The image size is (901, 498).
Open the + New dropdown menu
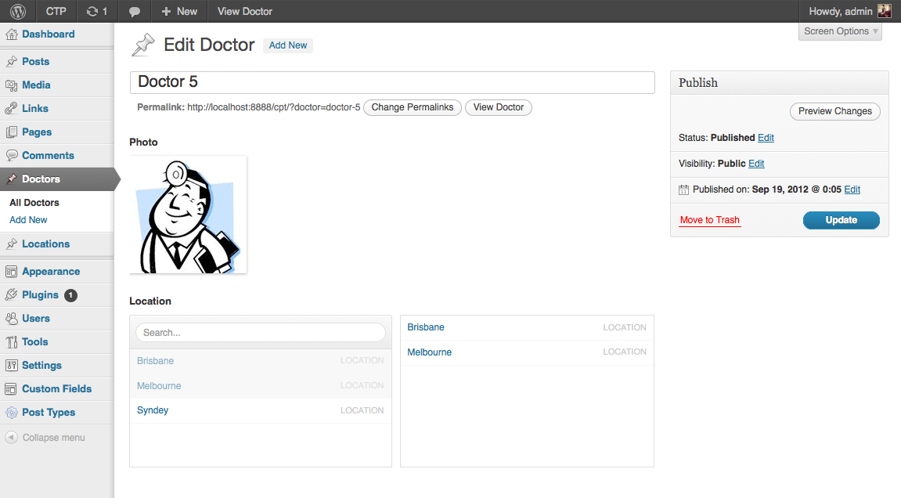(179, 11)
